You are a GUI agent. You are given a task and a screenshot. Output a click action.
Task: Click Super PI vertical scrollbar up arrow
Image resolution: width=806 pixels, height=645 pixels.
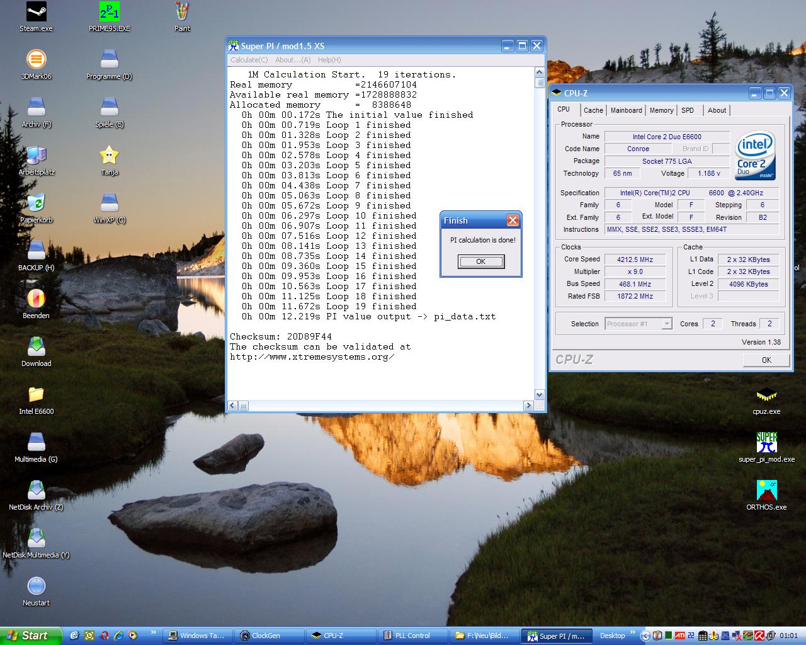click(x=539, y=72)
